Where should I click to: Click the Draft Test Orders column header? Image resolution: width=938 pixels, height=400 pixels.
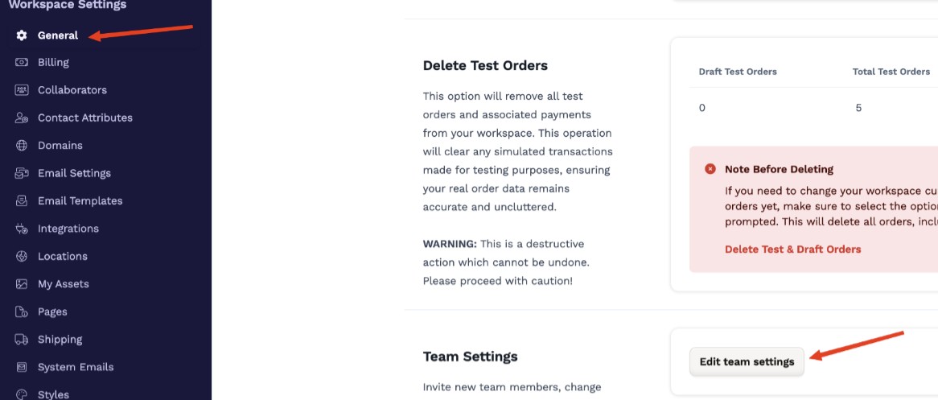[x=738, y=72]
